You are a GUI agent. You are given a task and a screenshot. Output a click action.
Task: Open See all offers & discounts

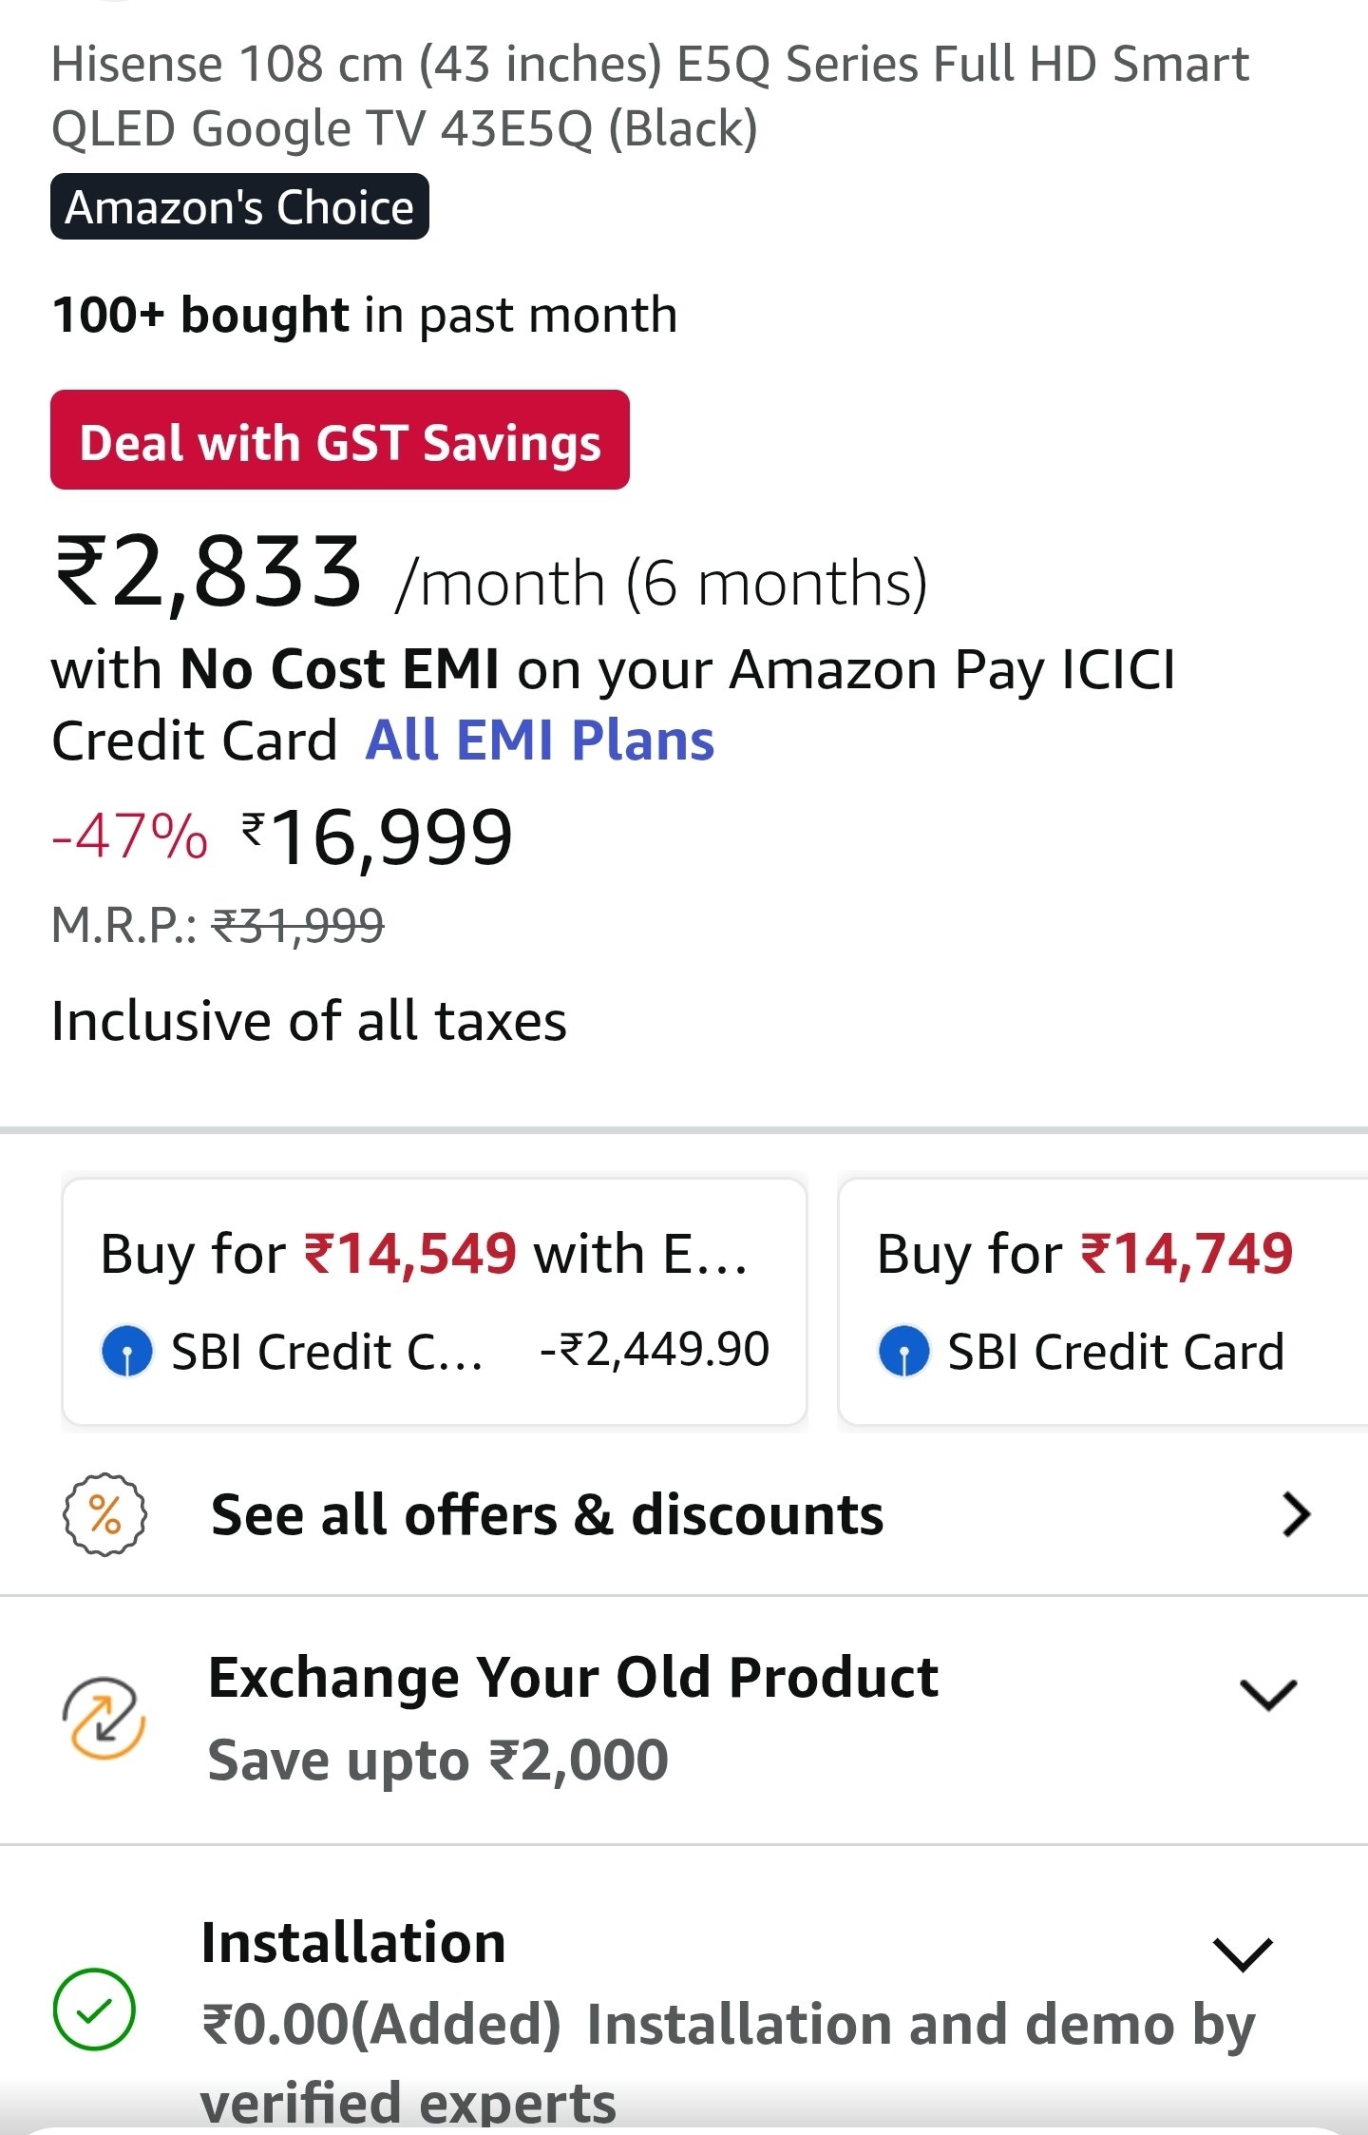pos(547,1514)
